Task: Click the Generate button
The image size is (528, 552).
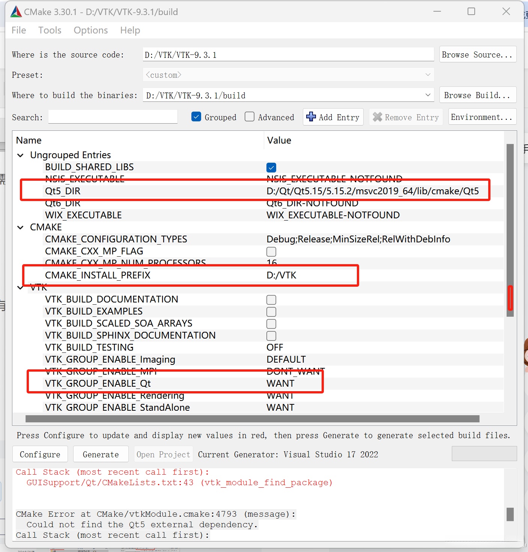Action: (101, 454)
